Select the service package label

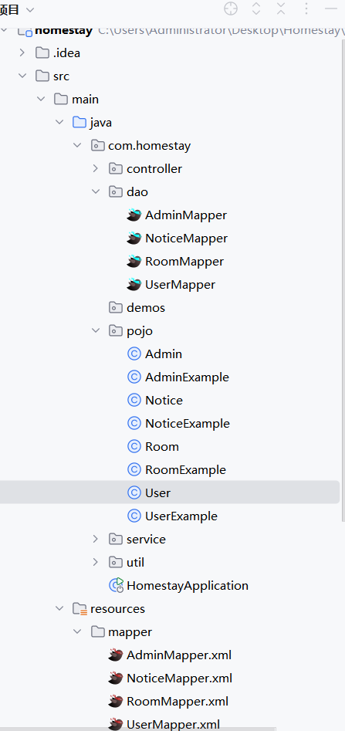tap(147, 539)
